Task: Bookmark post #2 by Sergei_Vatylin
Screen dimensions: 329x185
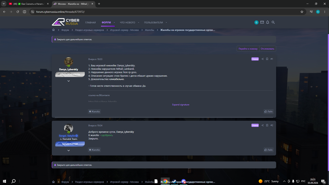Action: [x=267, y=125]
